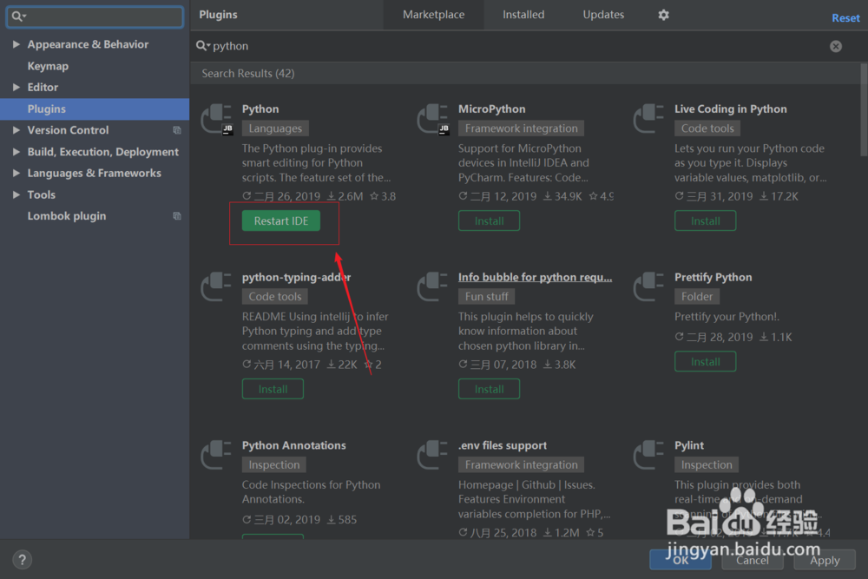Click the Prettify Python plugin icon

(x=648, y=286)
